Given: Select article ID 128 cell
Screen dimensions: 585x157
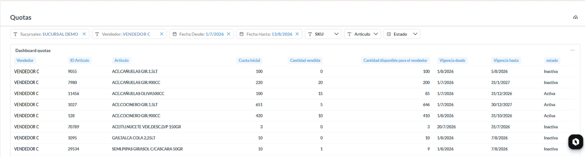Looking at the screenshot, I should (x=71, y=116).
